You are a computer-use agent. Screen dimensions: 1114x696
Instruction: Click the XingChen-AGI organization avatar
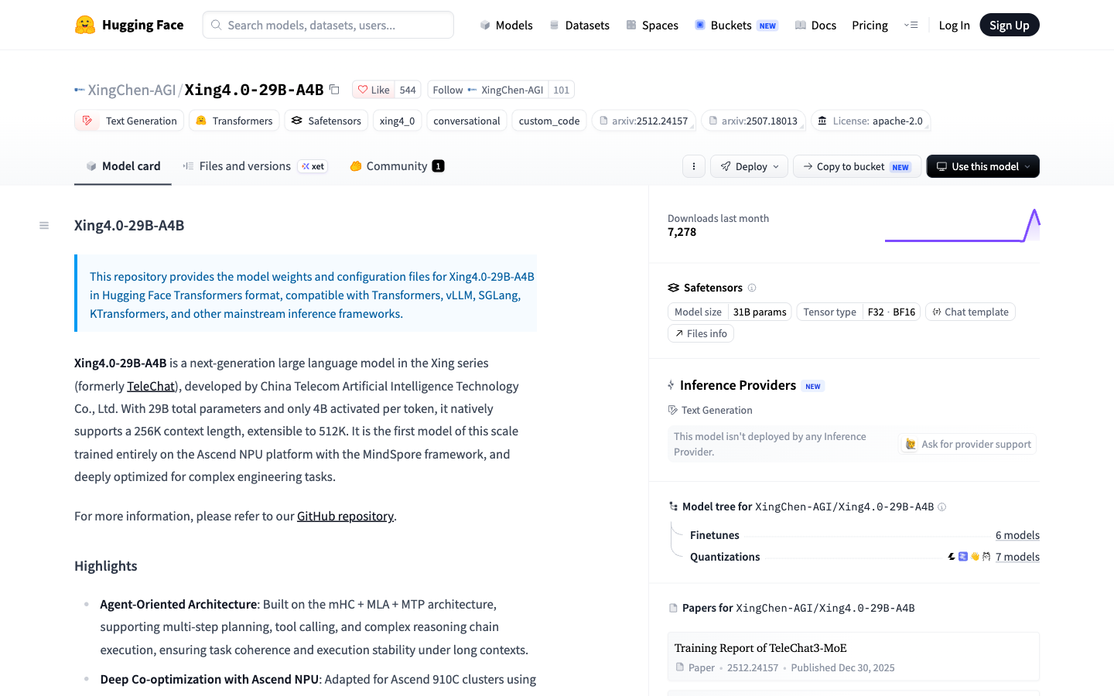click(x=80, y=90)
